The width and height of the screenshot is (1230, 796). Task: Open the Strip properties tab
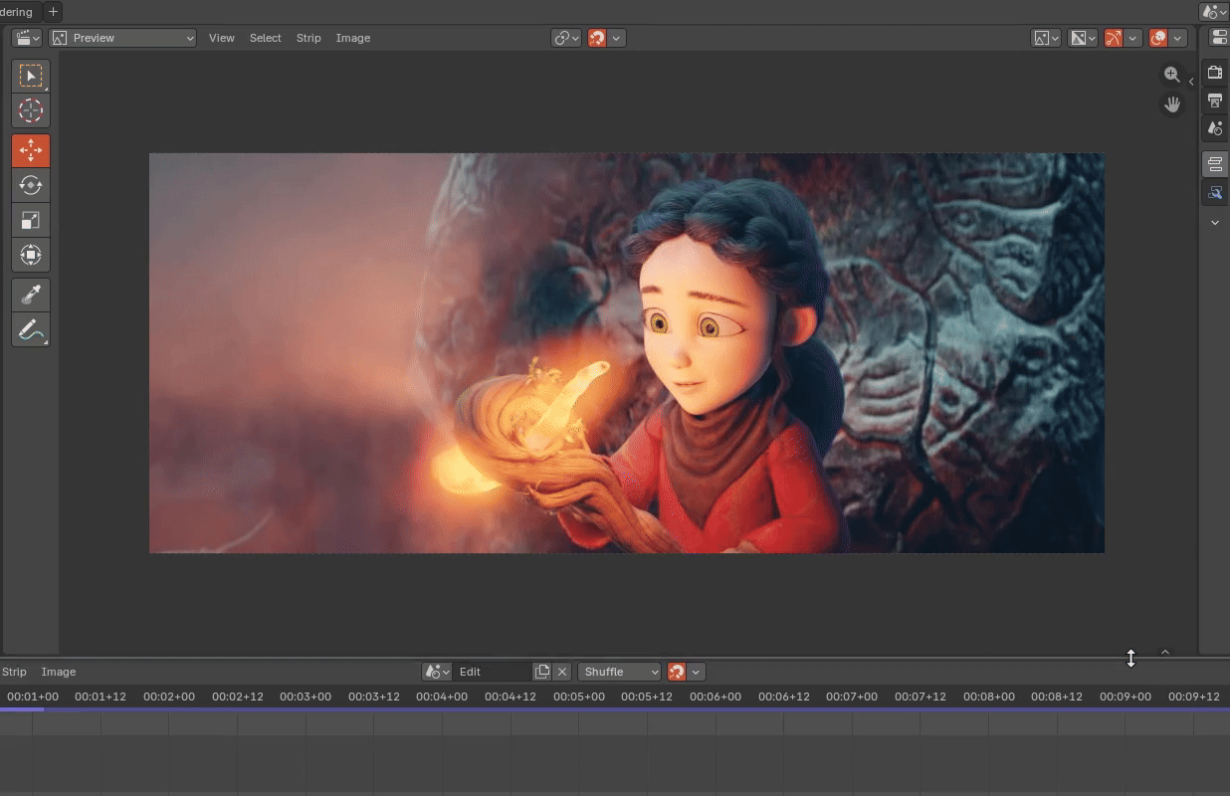pyautogui.click(x=1215, y=164)
